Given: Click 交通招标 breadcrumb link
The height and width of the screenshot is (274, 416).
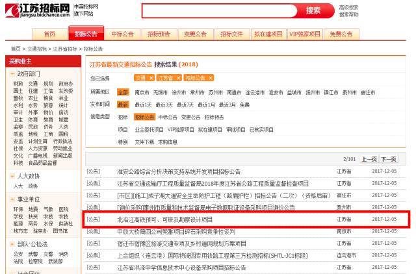Looking at the screenshot, I should tap(37, 49).
